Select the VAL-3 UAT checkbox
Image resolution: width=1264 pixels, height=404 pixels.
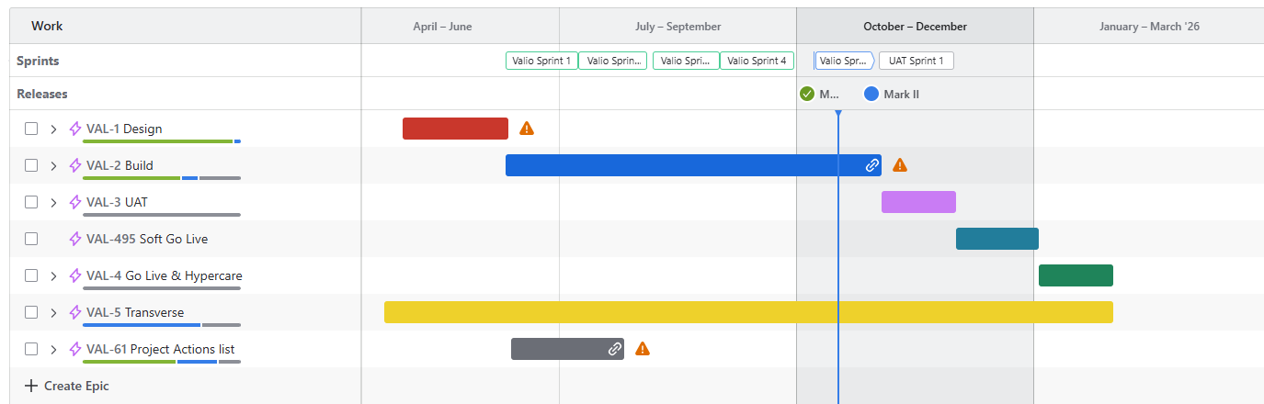coord(31,202)
